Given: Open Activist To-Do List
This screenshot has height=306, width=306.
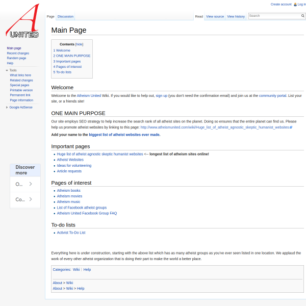Looking at the screenshot, I should point(71,233).
